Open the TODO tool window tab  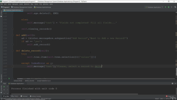(15, 96)
